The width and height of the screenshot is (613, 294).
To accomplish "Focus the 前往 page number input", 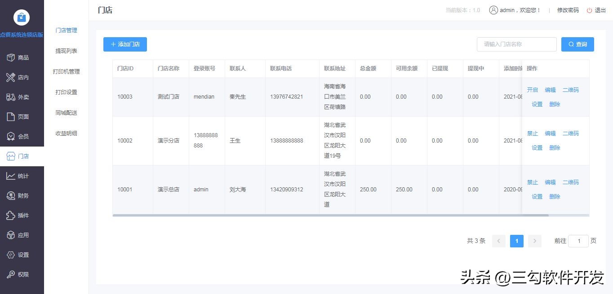I will click(x=578, y=241).
